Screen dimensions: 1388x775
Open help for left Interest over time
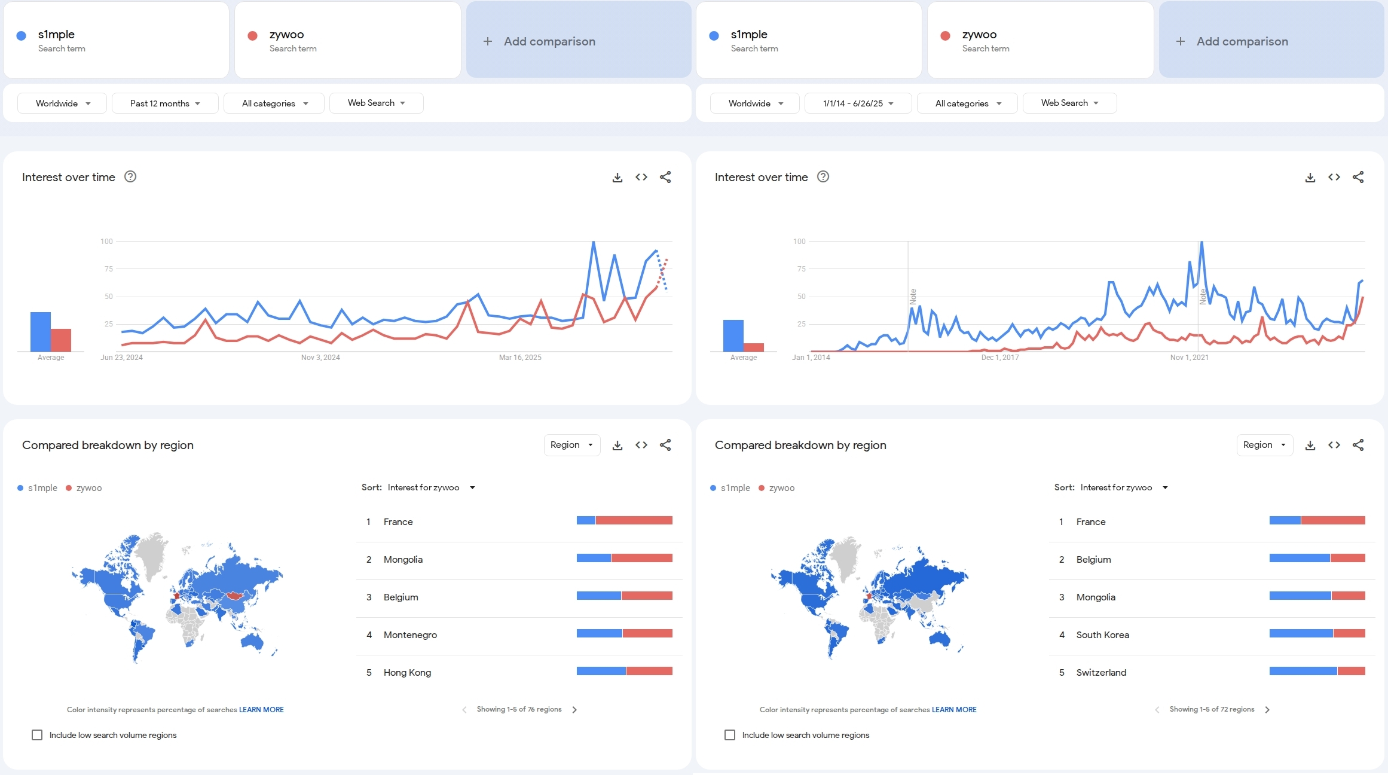pyautogui.click(x=130, y=176)
